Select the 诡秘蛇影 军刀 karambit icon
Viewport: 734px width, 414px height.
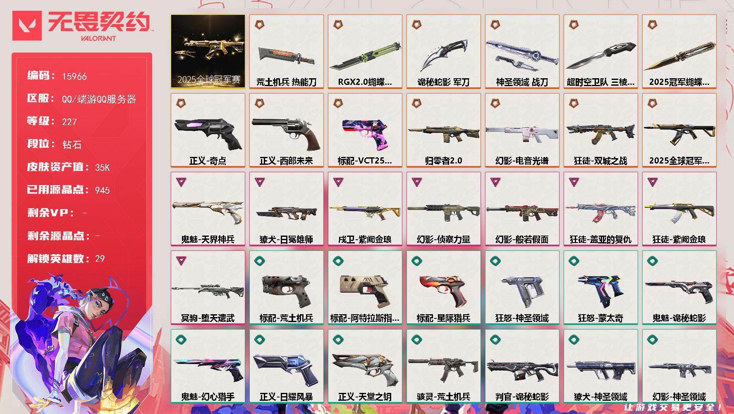click(x=443, y=54)
